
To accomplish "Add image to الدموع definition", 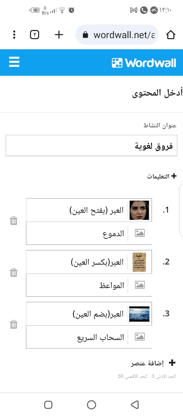I will tap(140, 233).
